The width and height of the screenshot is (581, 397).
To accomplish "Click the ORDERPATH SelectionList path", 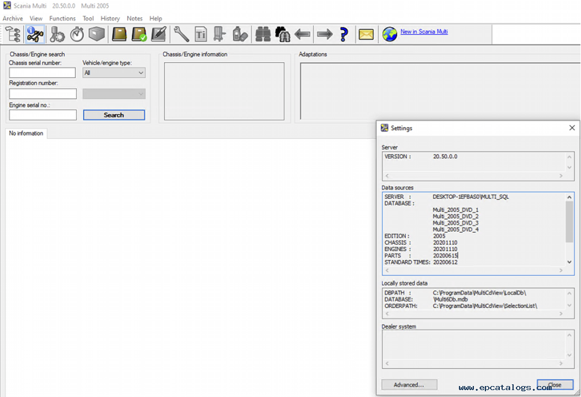I will (485, 306).
